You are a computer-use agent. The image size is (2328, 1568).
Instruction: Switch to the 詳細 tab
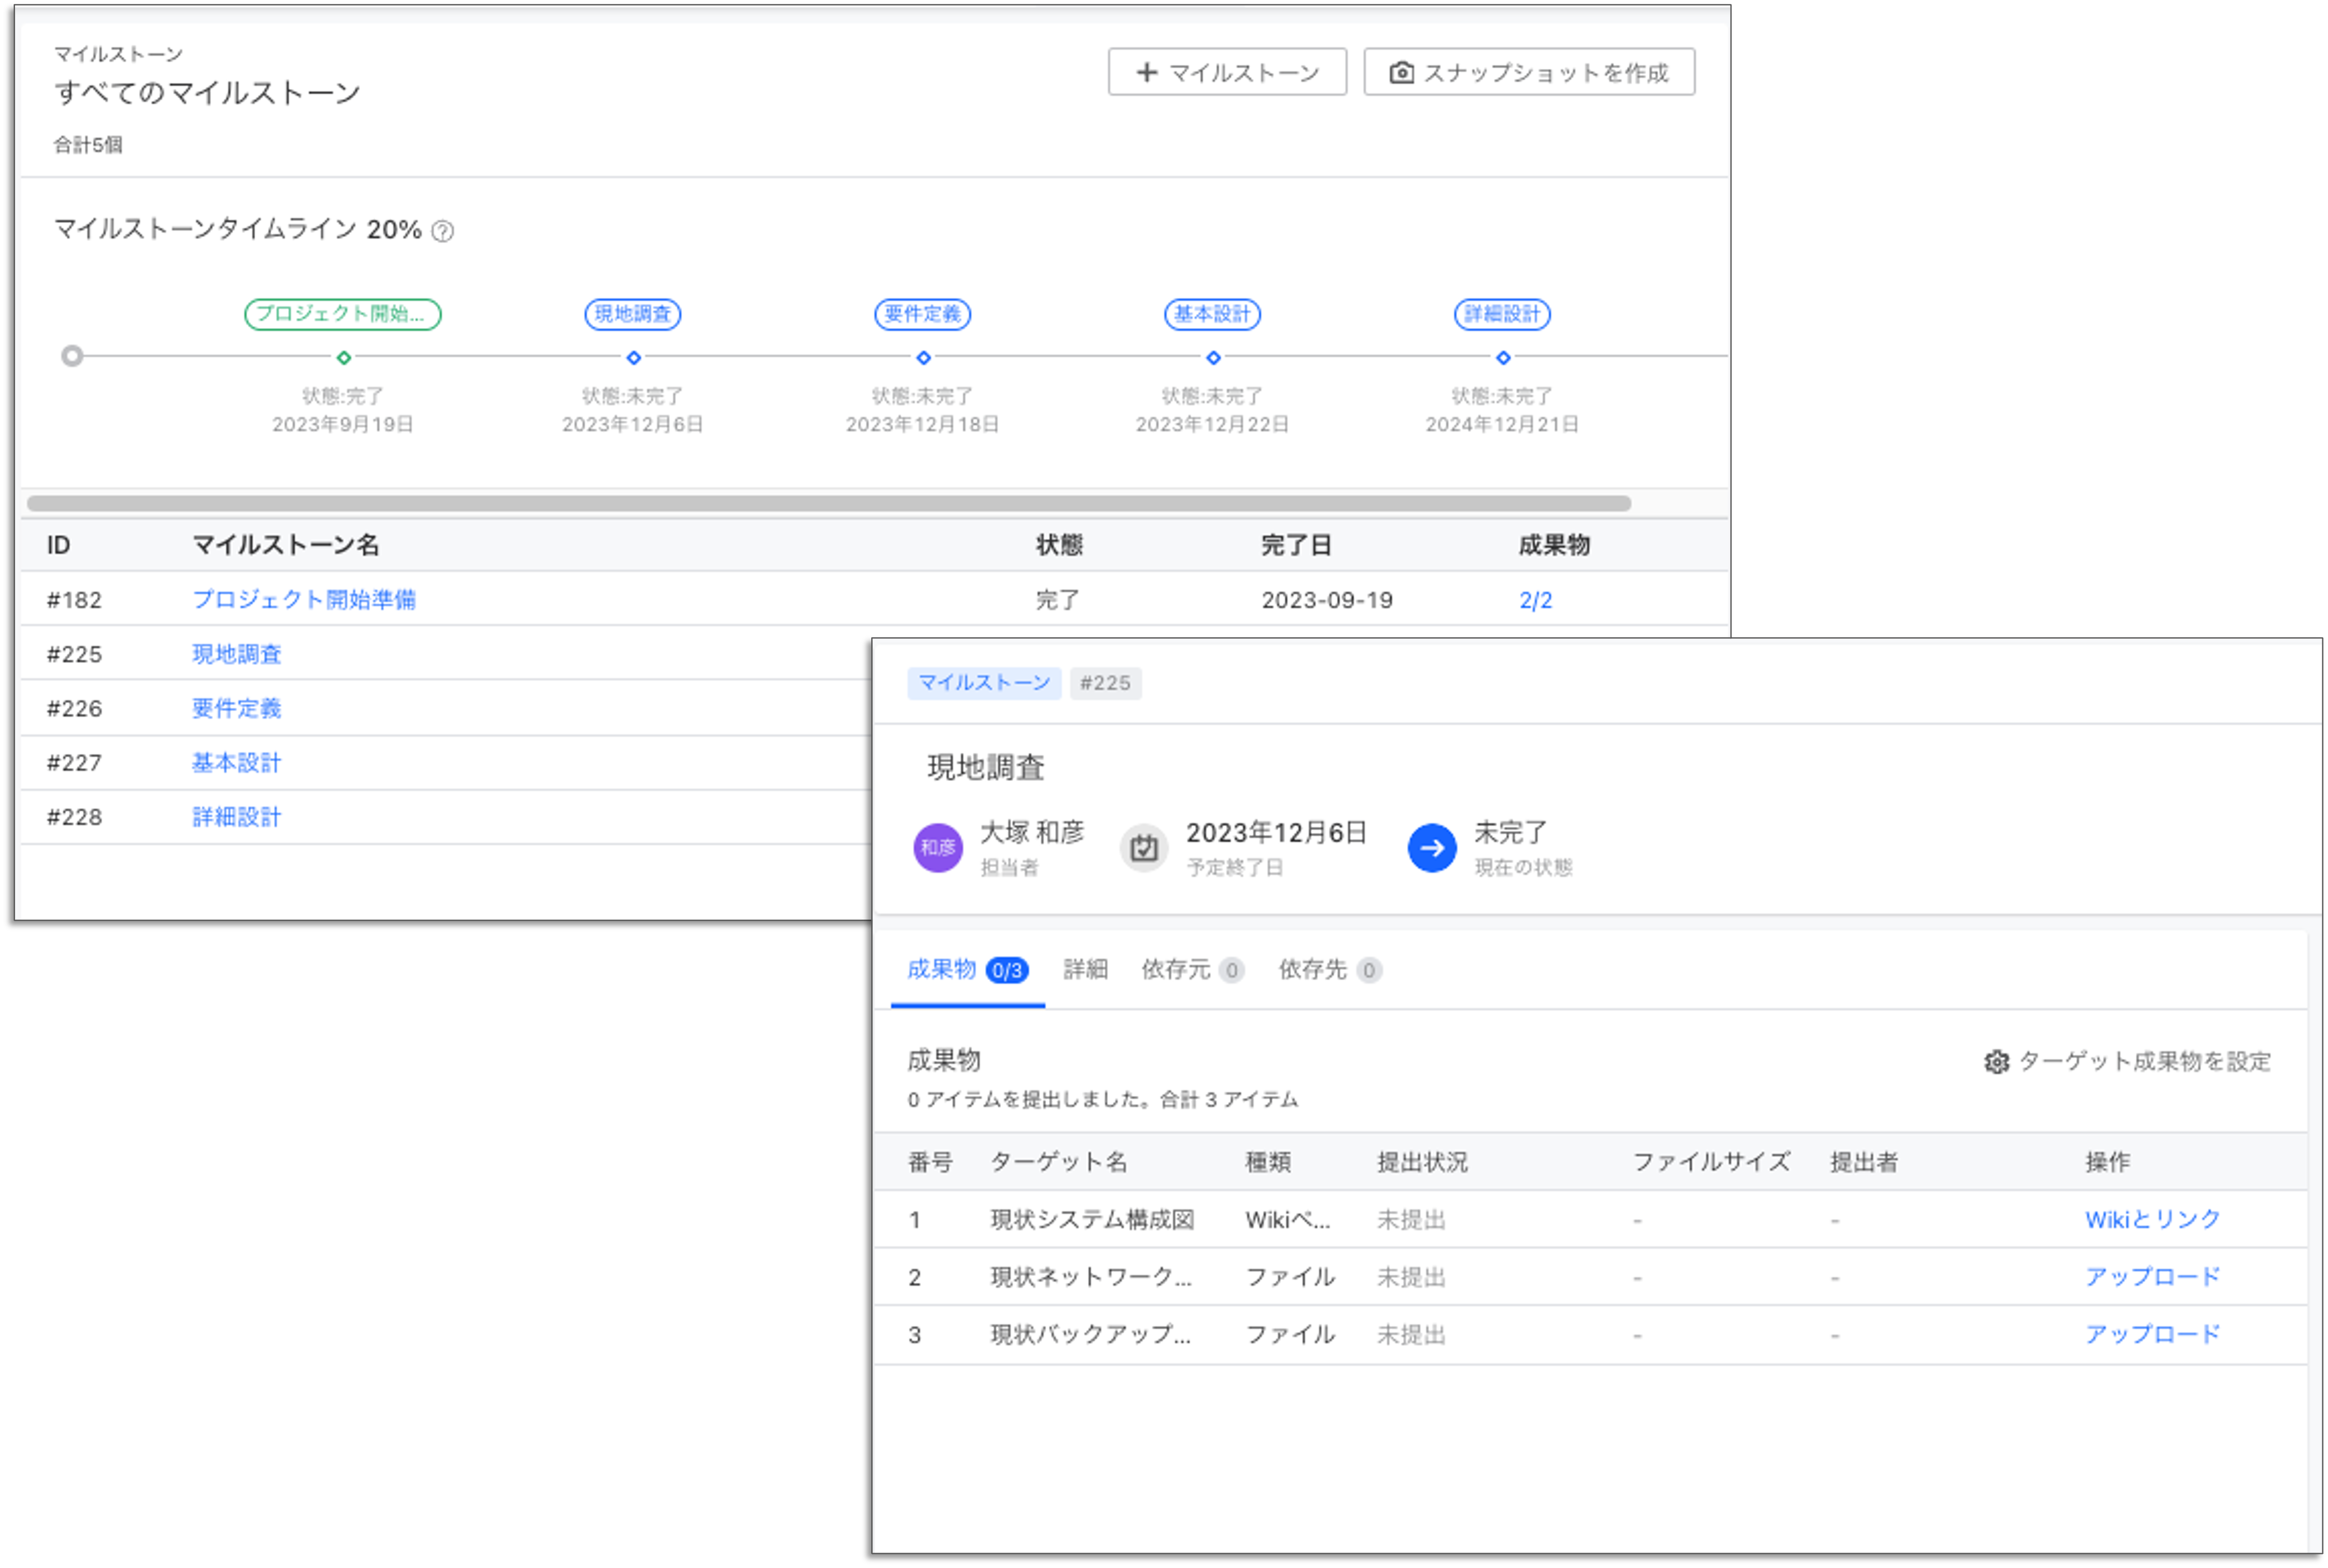click(x=1085, y=969)
